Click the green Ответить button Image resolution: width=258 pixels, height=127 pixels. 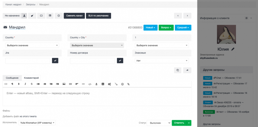click(179, 123)
